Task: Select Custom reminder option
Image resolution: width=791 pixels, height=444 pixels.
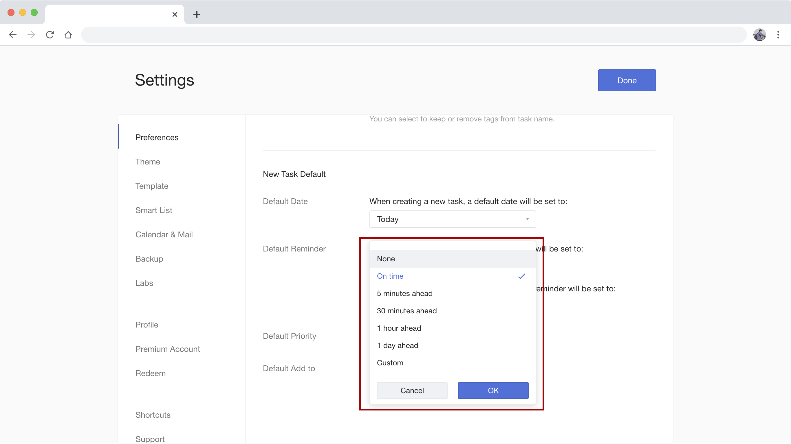Action: click(x=390, y=362)
